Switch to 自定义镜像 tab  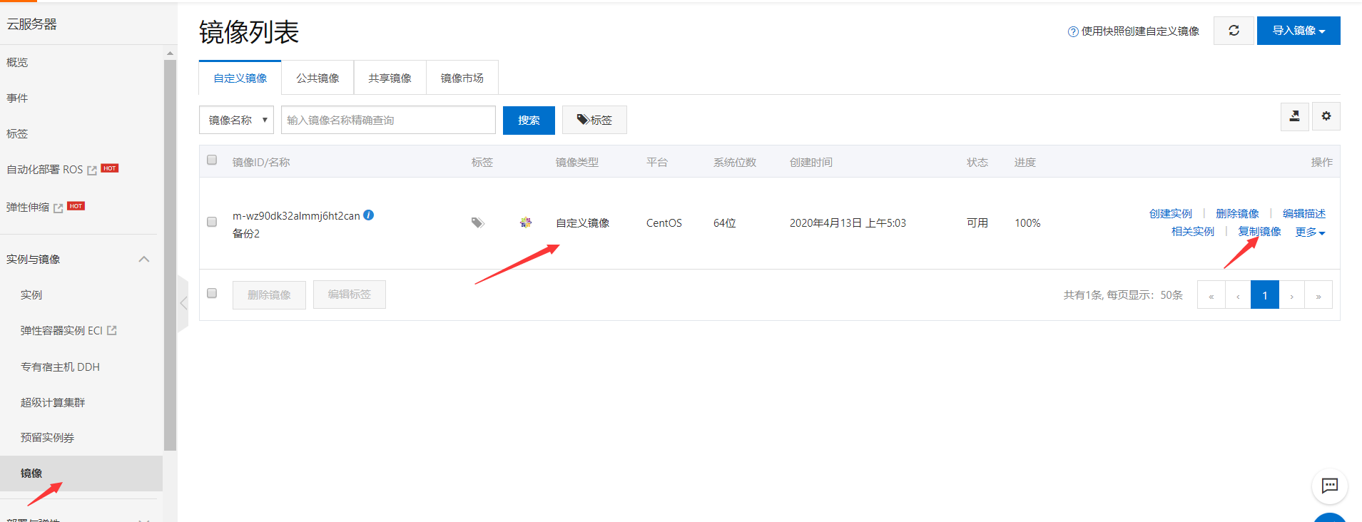[x=240, y=78]
